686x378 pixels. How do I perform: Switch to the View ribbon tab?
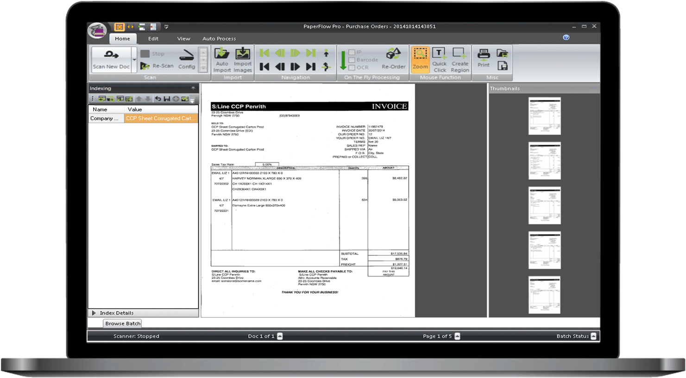pyautogui.click(x=183, y=39)
